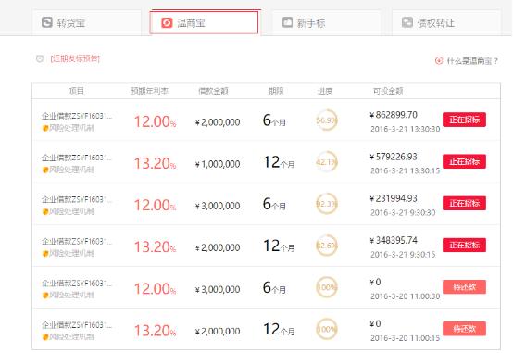The image size is (513, 353).
Task: Click 待还款 button in 11:00:30 row
Action: [x=464, y=287]
